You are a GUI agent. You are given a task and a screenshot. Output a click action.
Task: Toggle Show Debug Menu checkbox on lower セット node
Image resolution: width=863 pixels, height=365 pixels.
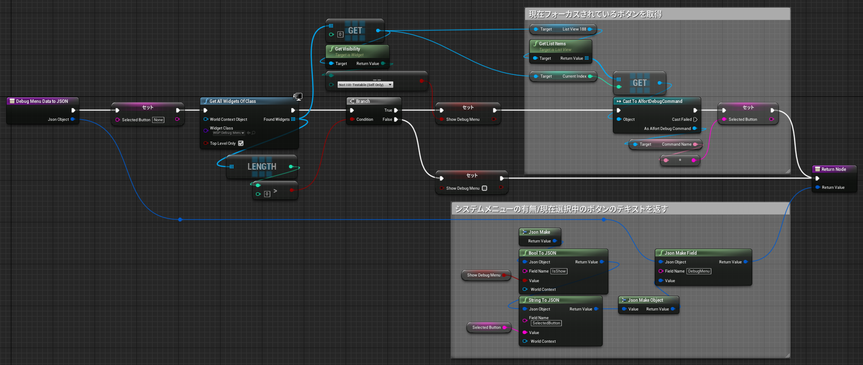click(x=484, y=188)
